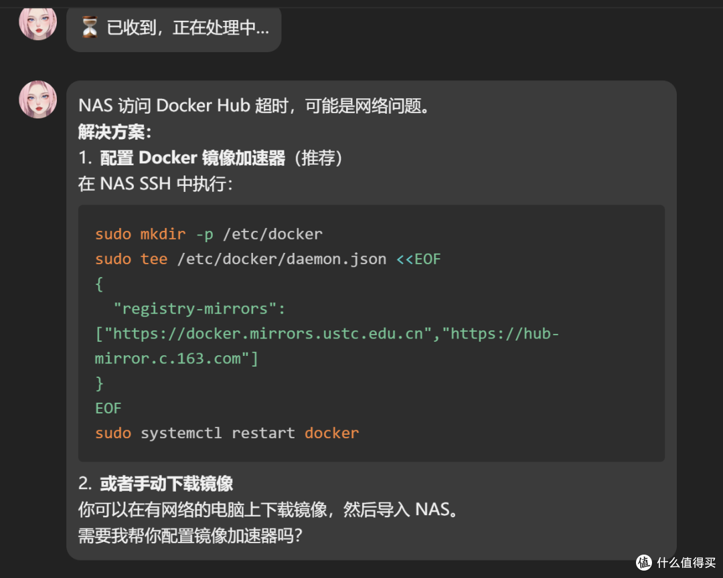Click the "解决方案:" bold heading
This screenshot has height=578, width=723.
coord(115,132)
